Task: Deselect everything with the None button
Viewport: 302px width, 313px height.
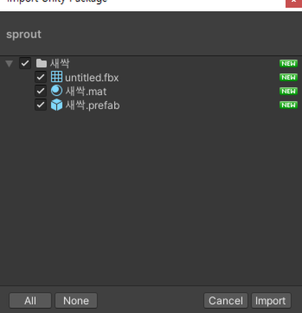Action: pyautogui.click(x=76, y=300)
